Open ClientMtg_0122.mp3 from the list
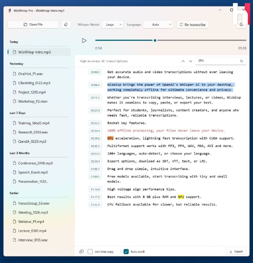 point(39,83)
